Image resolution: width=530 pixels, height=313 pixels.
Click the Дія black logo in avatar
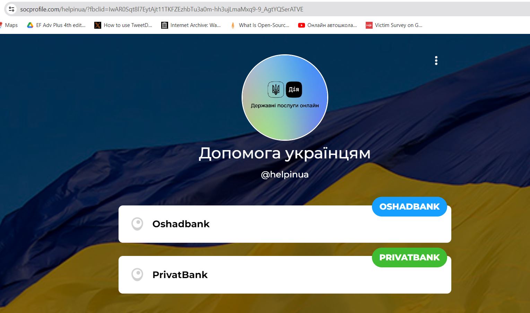point(294,90)
